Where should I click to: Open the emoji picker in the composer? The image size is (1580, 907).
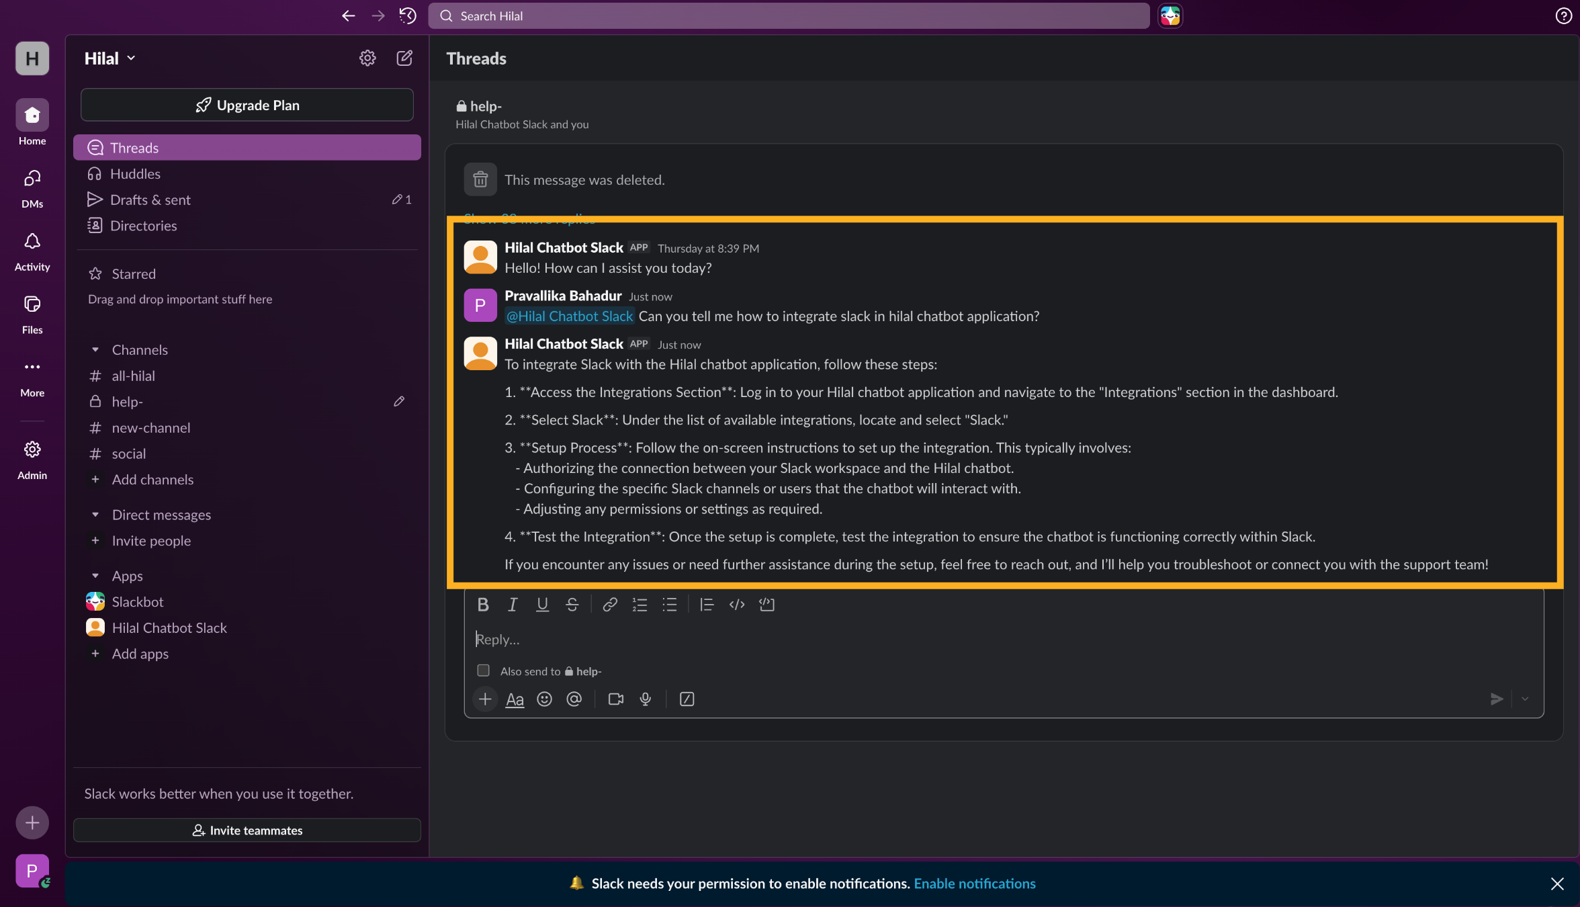(544, 699)
